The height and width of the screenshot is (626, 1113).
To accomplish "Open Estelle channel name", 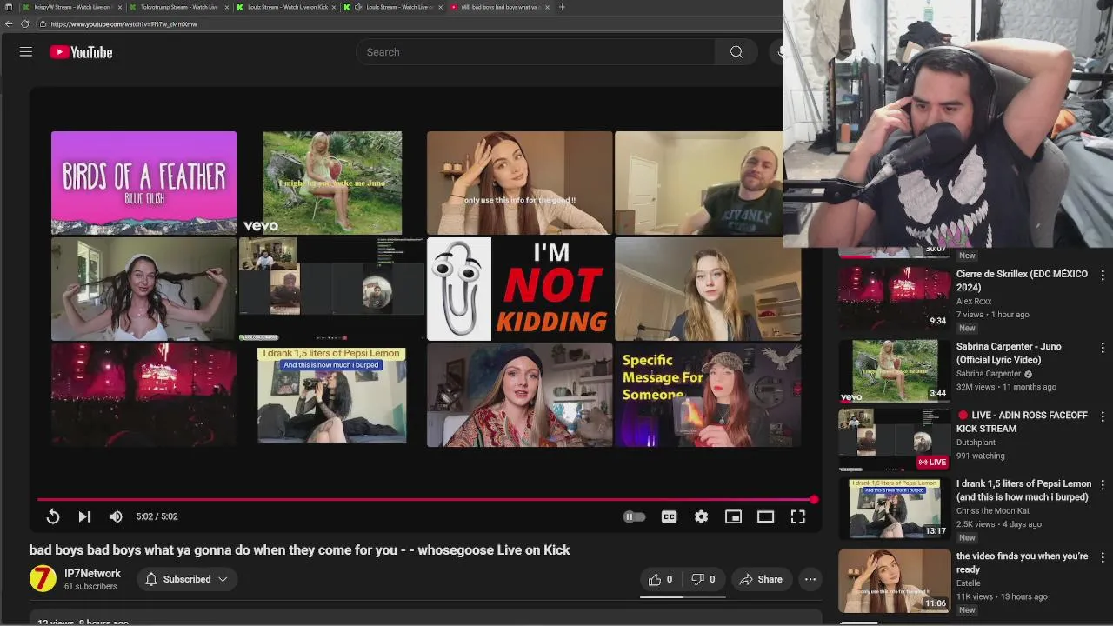I will [x=969, y=583].
